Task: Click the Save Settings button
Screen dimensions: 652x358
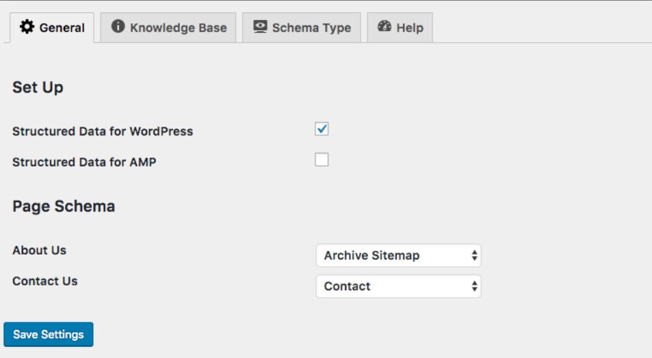Action: click(x=49, y=334)
